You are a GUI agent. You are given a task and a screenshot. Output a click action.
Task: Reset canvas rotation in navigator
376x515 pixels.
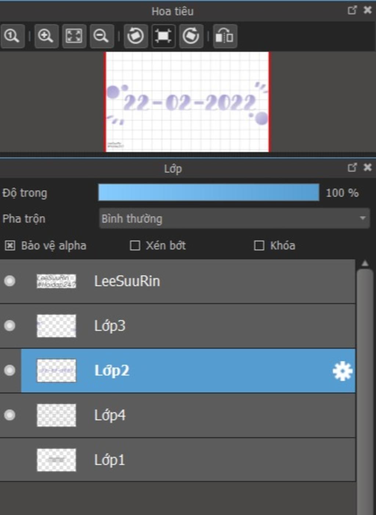click(163, 36)
